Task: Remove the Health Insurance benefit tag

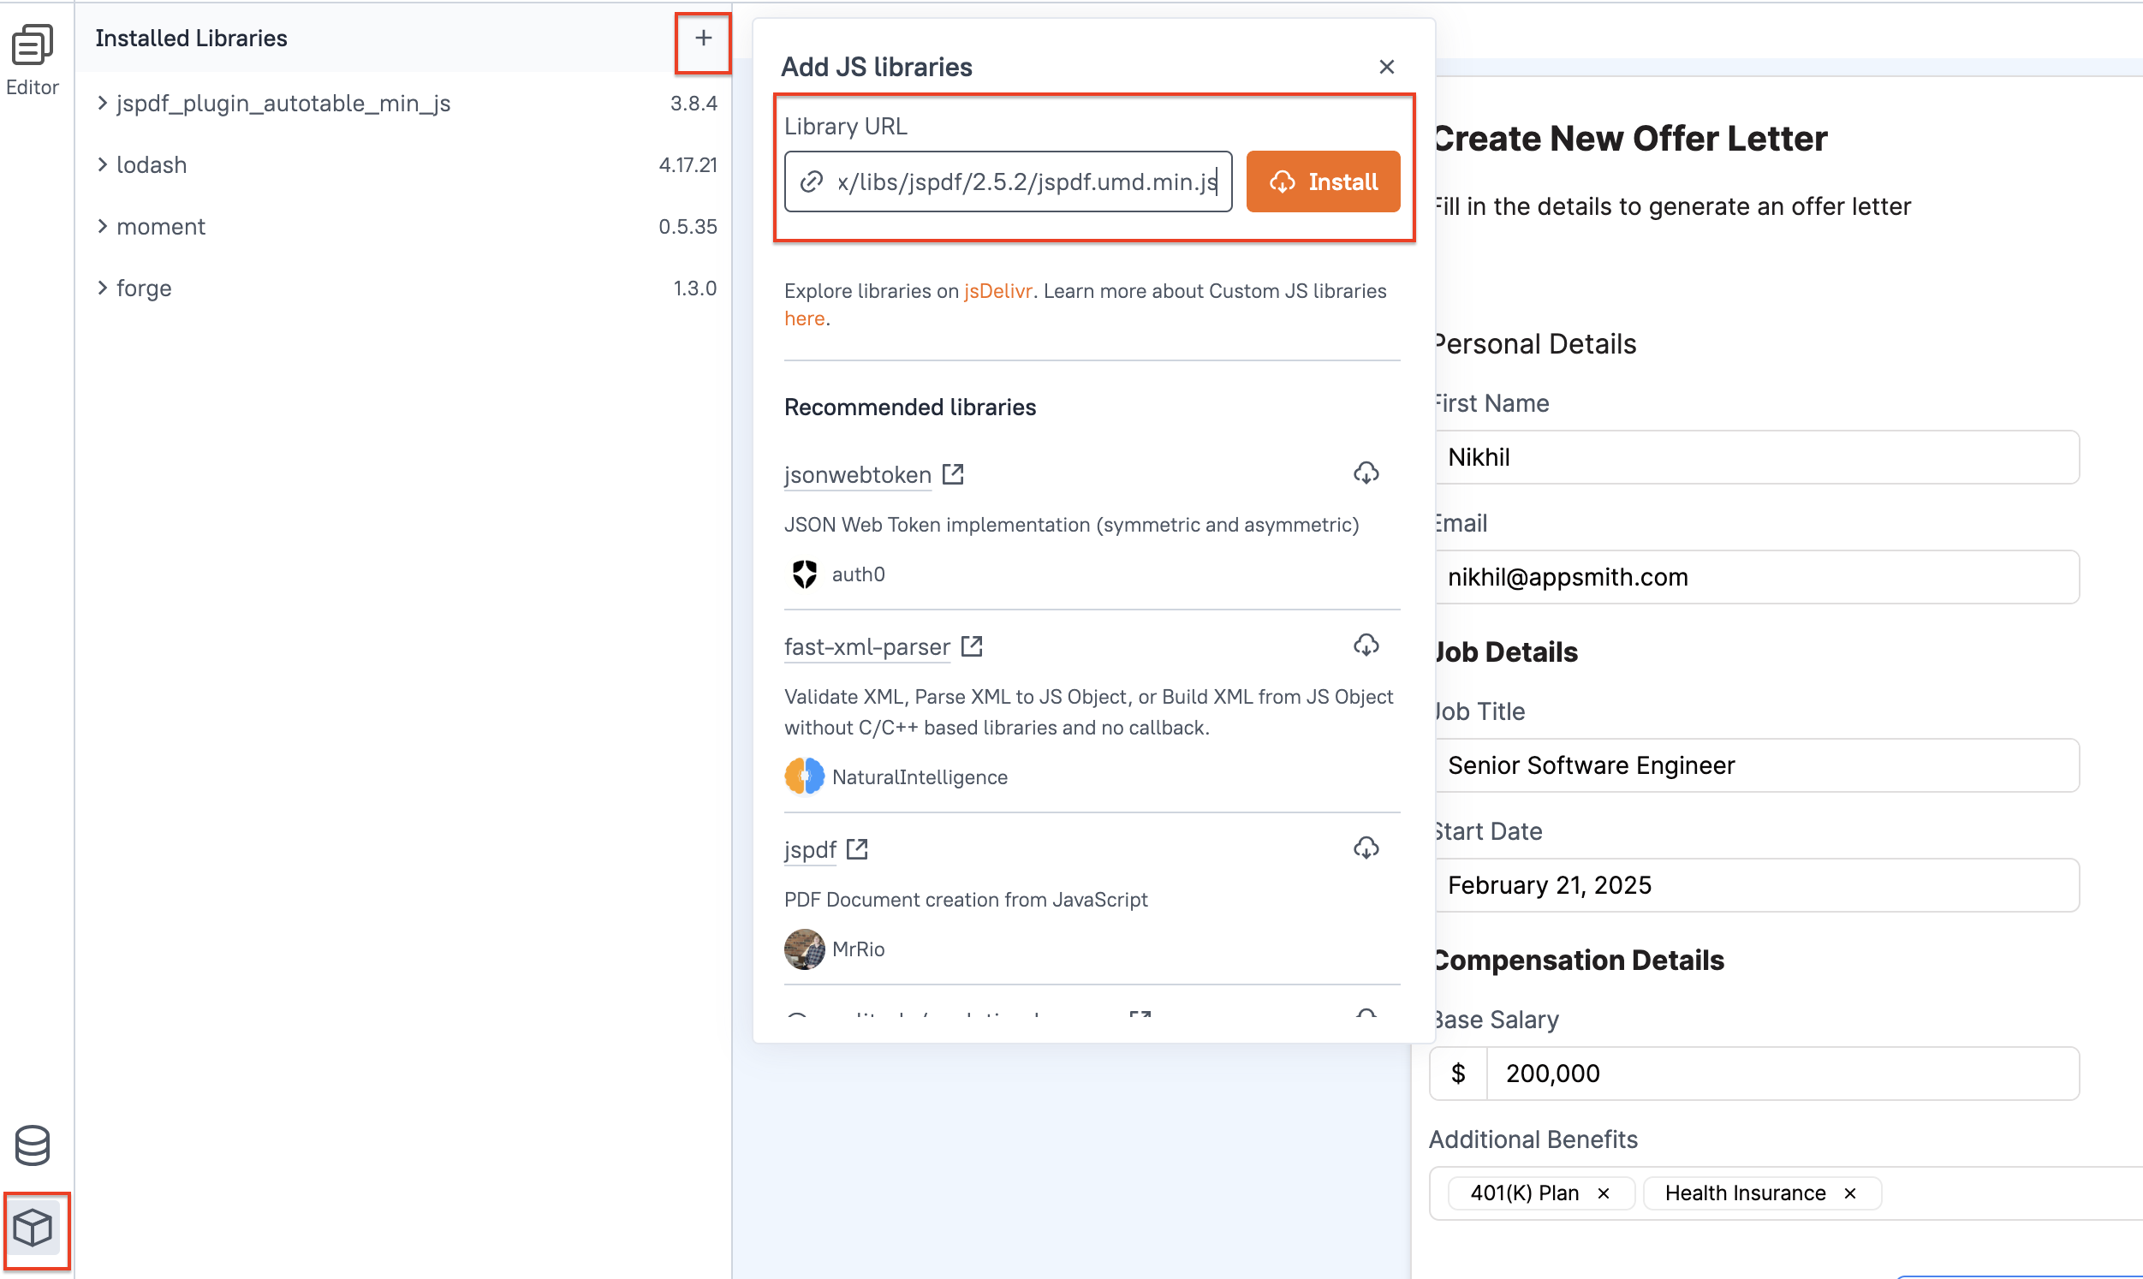Action: click(1849, 1193)
